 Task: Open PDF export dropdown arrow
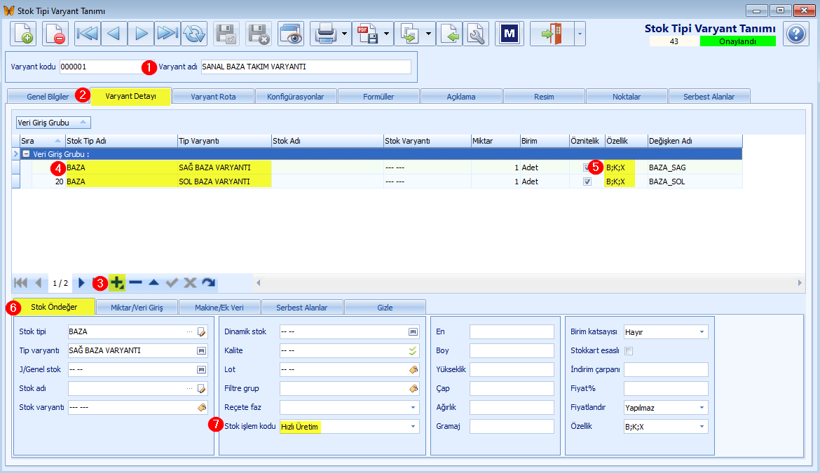tap(386, 34)
